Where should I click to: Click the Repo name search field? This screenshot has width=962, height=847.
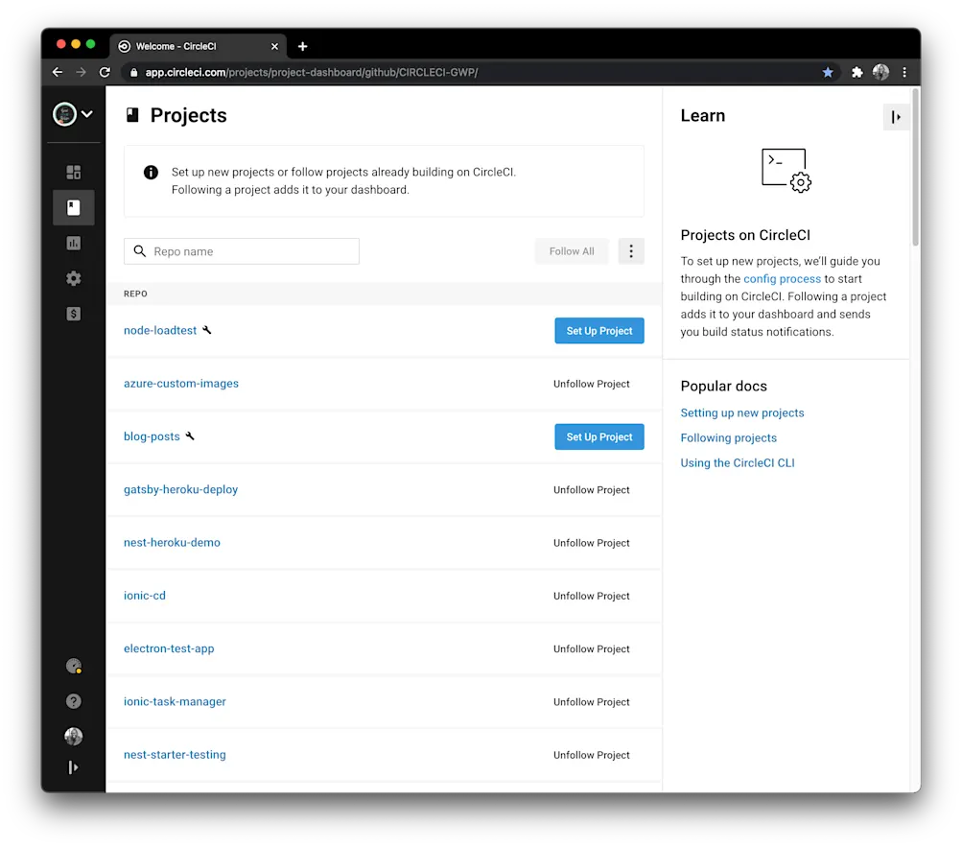pyautogui.click(x=241, y=250)
